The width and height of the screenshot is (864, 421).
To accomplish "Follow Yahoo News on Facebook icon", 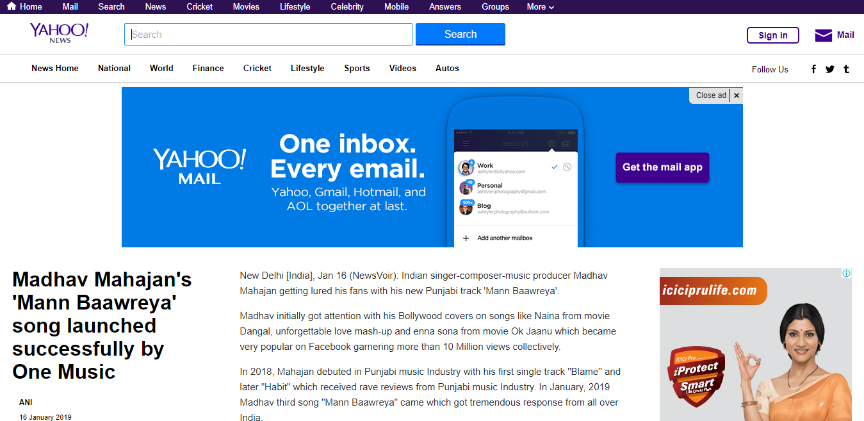I will tap(813, 69).
